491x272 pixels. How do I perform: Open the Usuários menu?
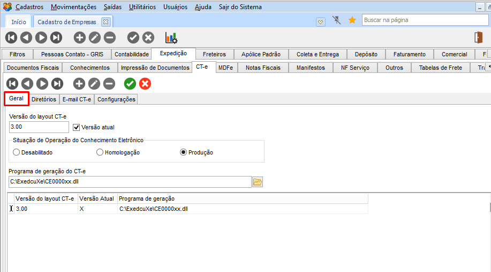(x=176, y=7)
